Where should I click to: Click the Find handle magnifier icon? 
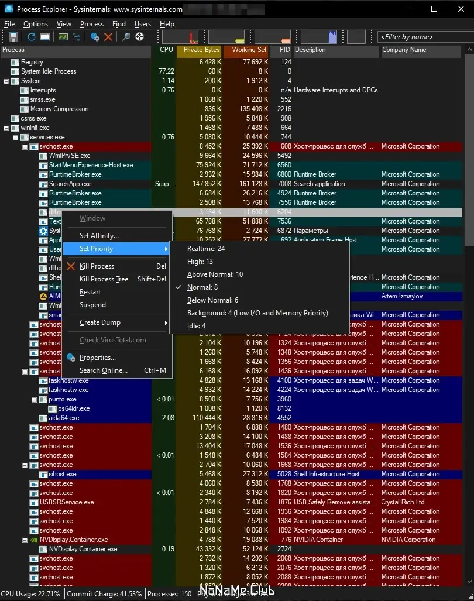tap(126, 37)
